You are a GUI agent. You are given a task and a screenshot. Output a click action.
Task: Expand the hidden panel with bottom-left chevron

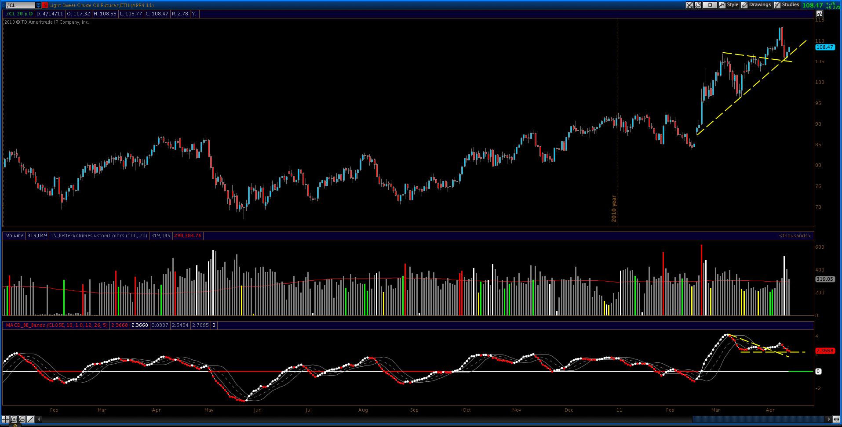coord(15,425)
